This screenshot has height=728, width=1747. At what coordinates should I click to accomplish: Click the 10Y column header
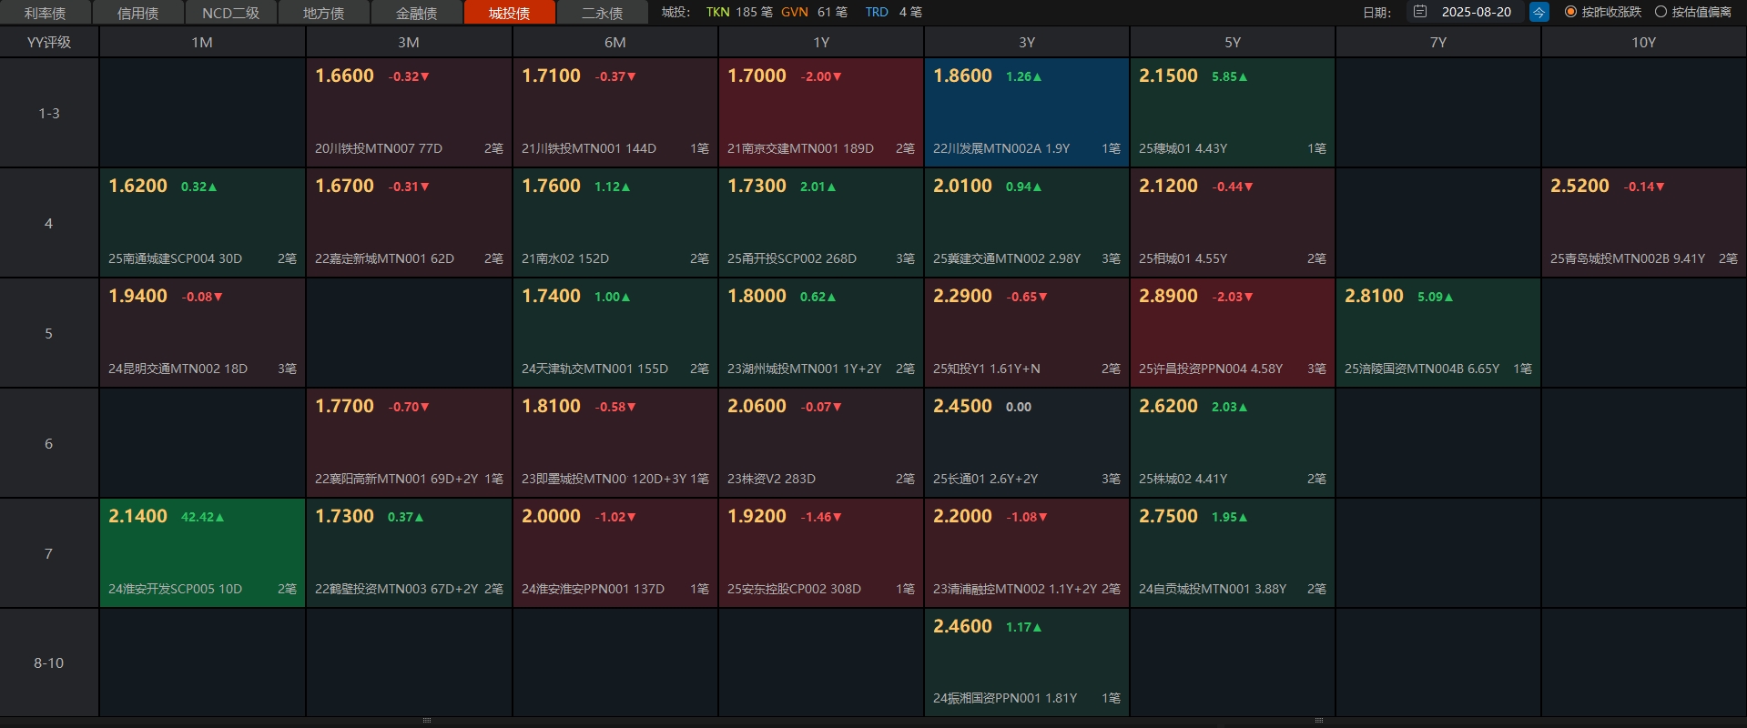(x=1644, y=42)
